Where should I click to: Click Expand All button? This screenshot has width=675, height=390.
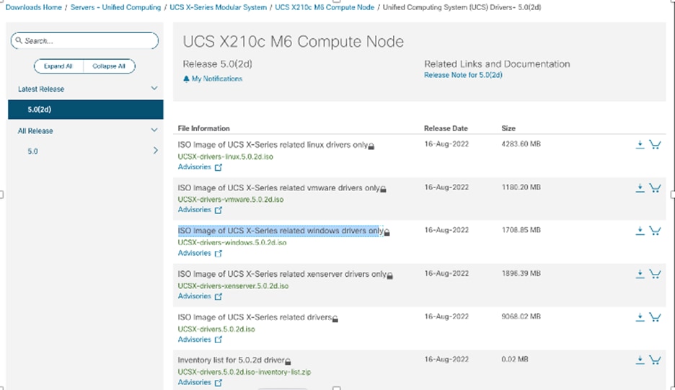58,66
